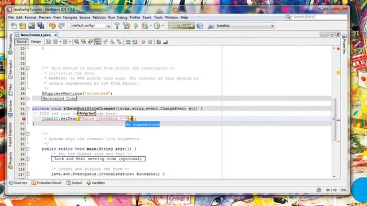This screenshot has width=367, height=206.
Task: Open the Debug menu
Action: coord(122,17)
